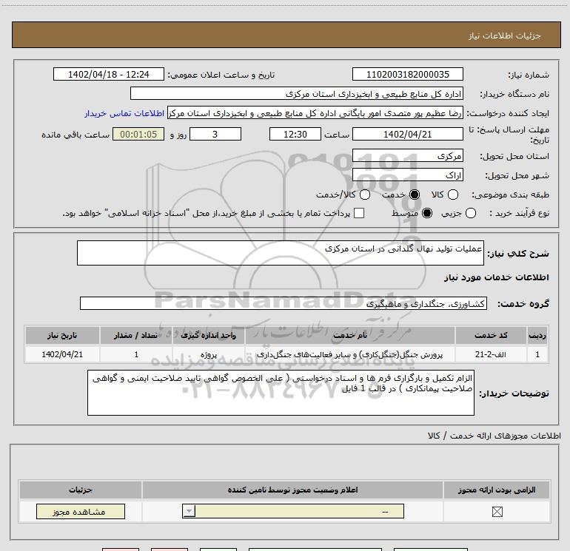570x551 pixels.
Task: Click the days remaining field showing 3
Action: tap(215, 134)
